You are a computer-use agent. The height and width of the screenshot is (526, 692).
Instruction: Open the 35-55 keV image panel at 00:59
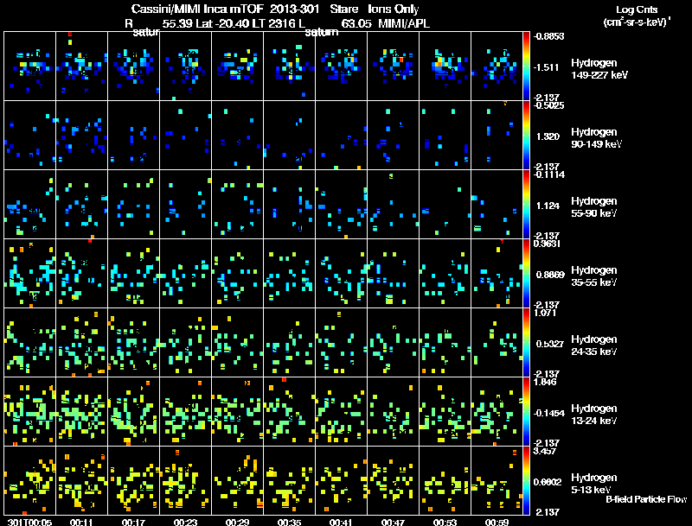pyautogui.click(x=497, y=274)
